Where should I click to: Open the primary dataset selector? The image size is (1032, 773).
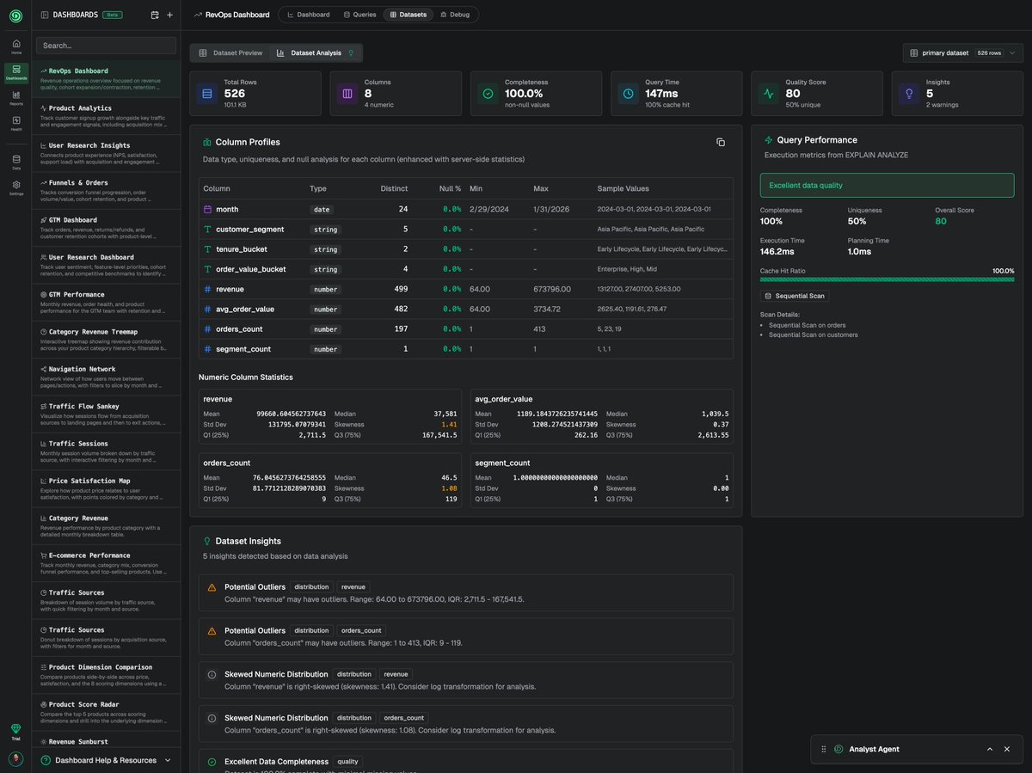[961, 53]
